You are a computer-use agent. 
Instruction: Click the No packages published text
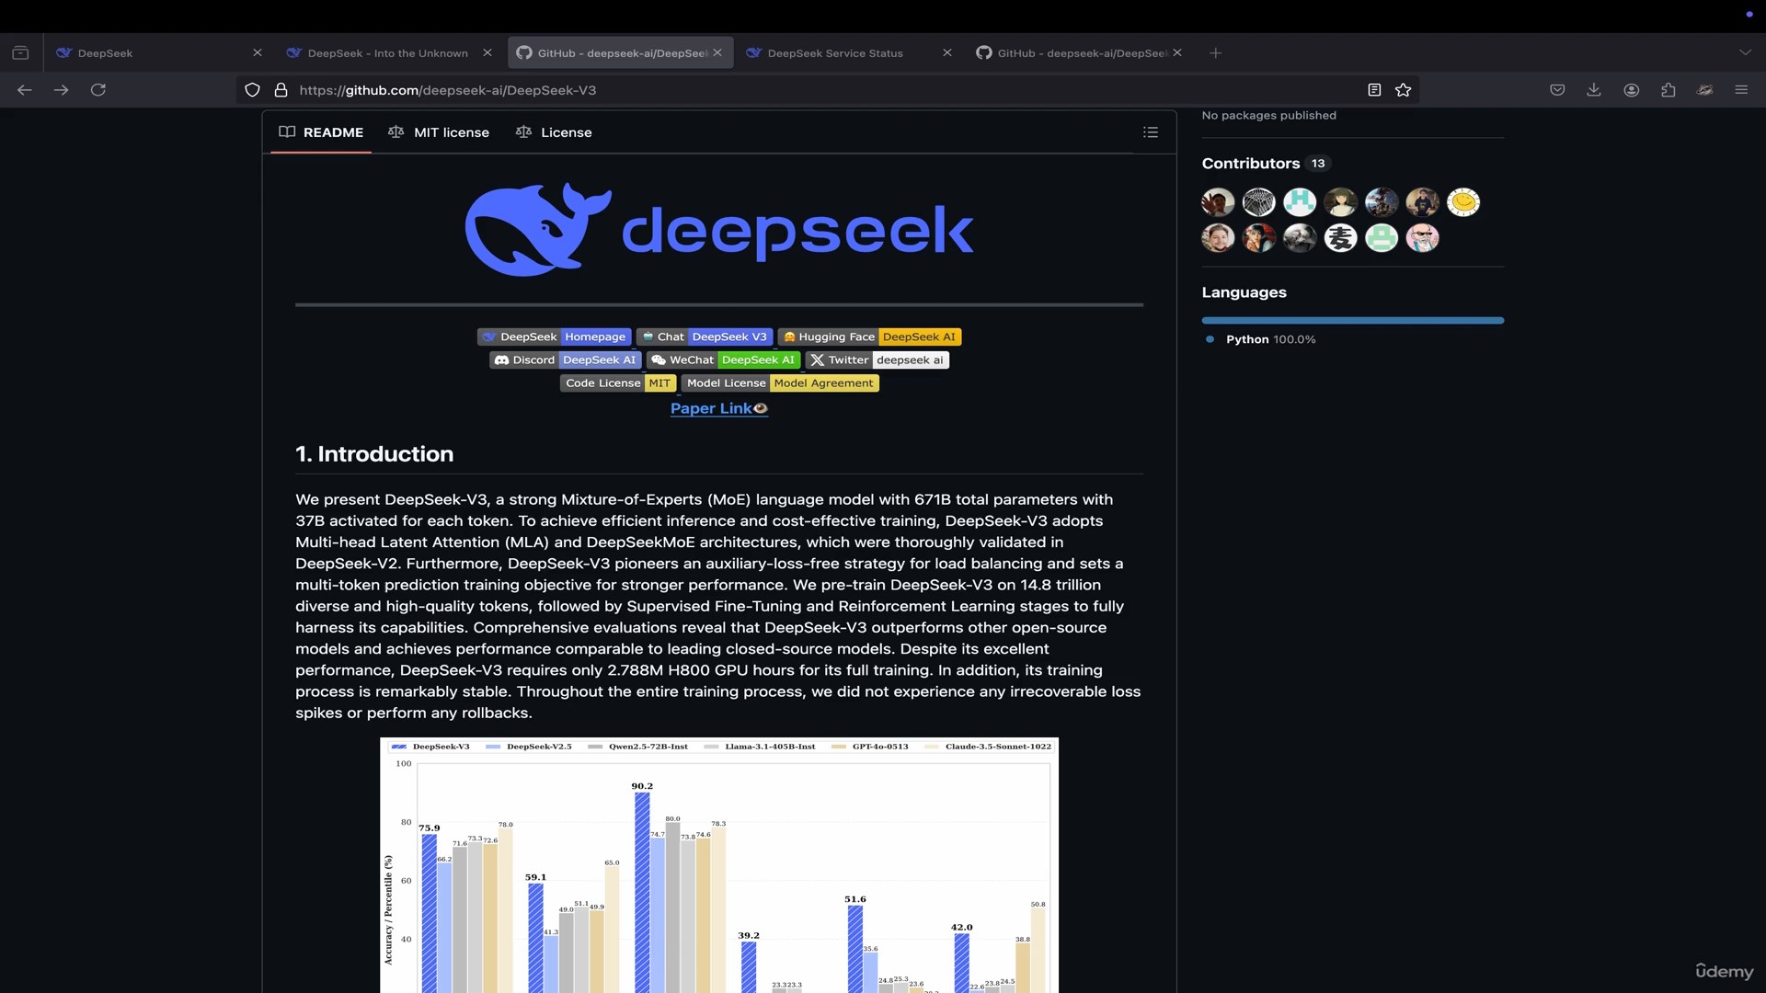(1268, 116)
